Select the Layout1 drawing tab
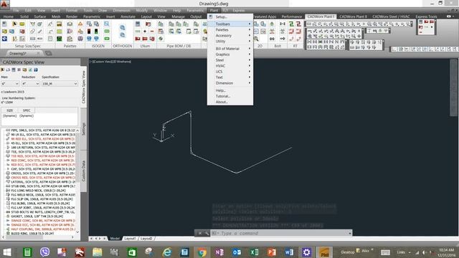The height and width of the screenshot is (258, 459). 130,239
